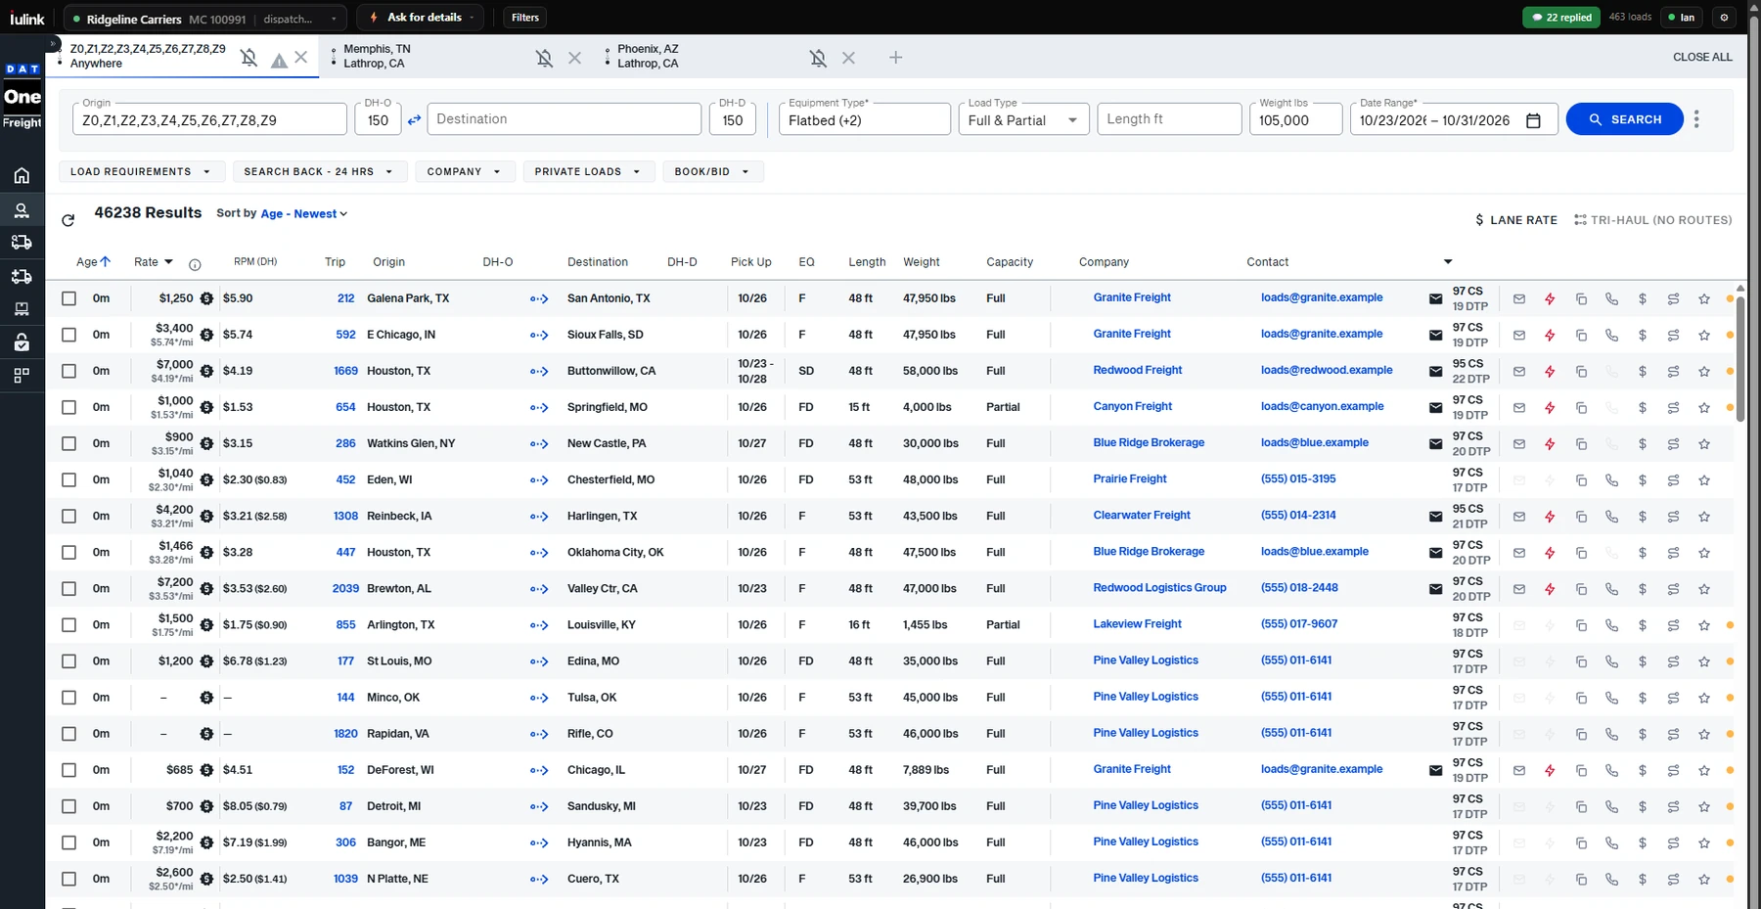Email icon on Houston to Buttonwillow row
The height and width of the screenshot is (909, 1761).
(x=1519, y=372)
